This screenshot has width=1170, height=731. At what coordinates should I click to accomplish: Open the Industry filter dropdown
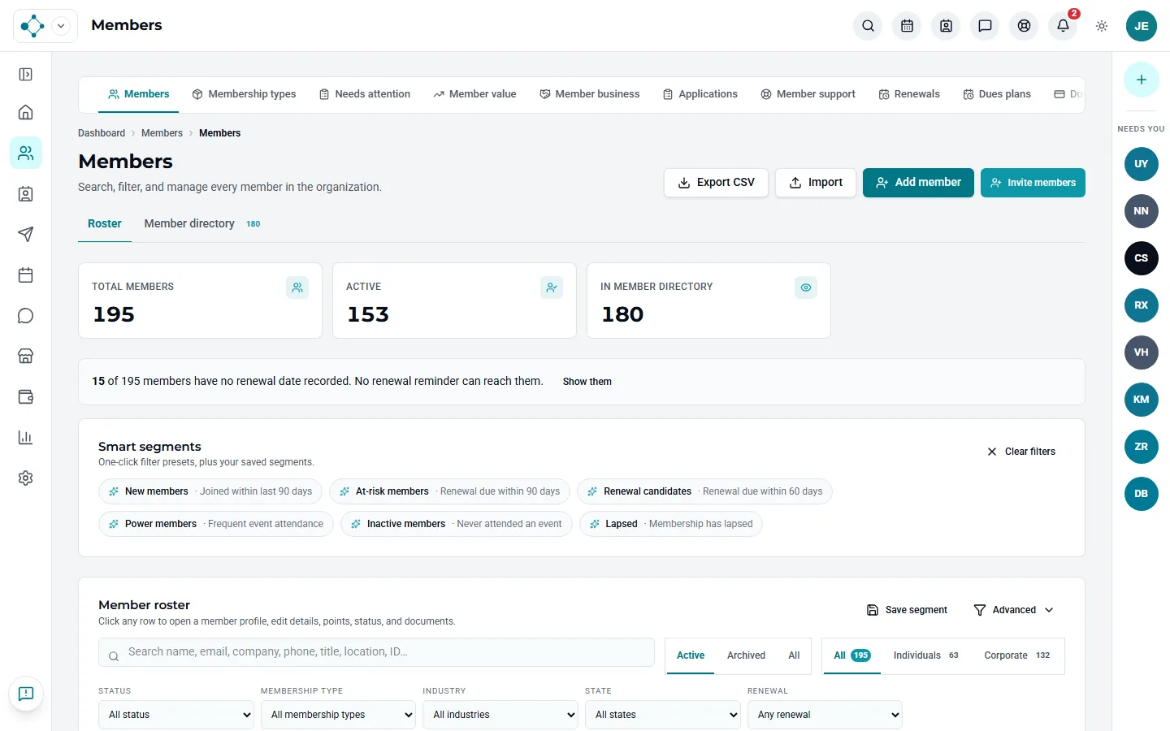[x=500, y=715]
